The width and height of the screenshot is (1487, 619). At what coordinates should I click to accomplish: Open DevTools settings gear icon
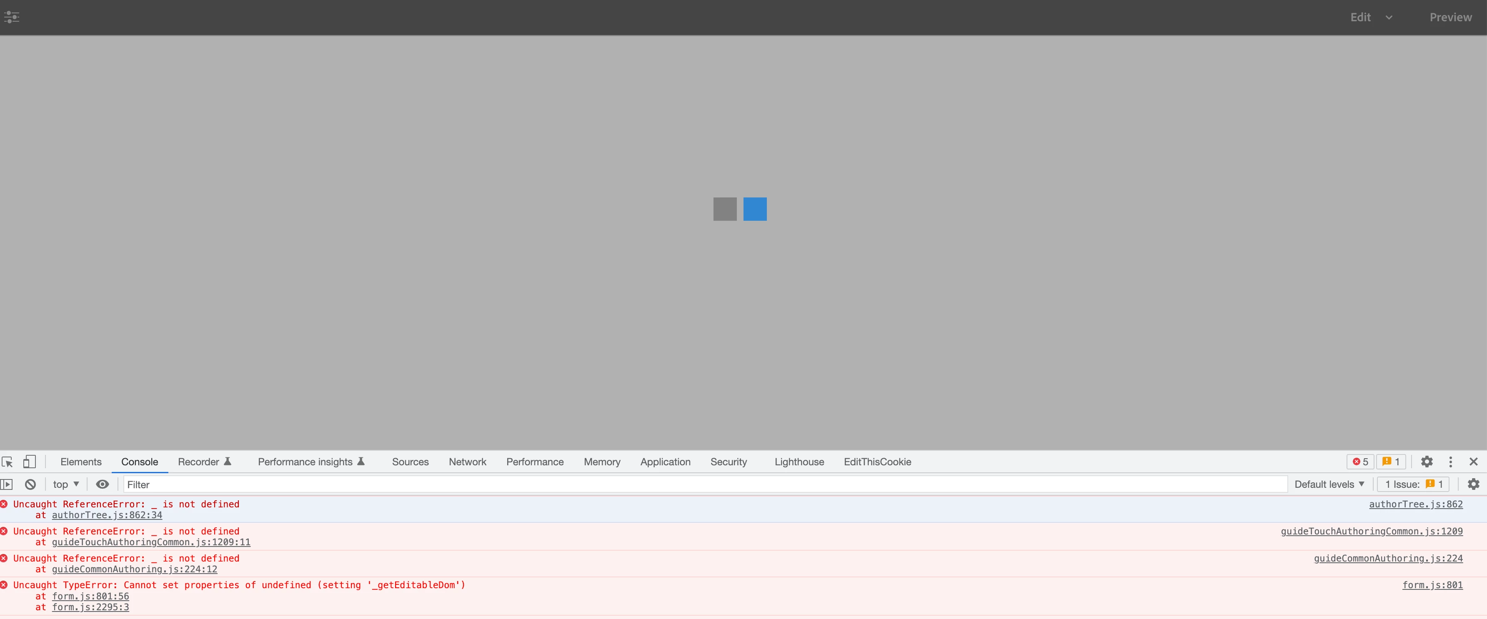coord(1427,462)
